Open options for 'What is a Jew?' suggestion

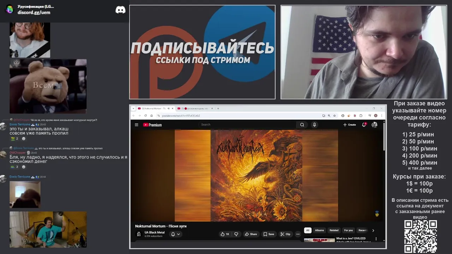pos(376,239)
